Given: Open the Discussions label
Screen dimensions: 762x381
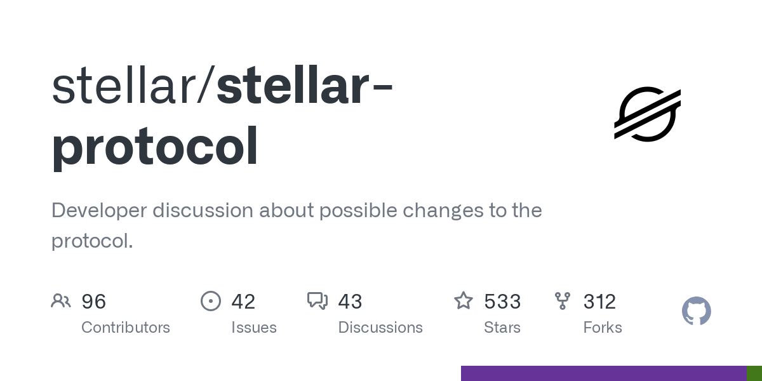Looking at the screenshot, I should [x=380, y=328].
